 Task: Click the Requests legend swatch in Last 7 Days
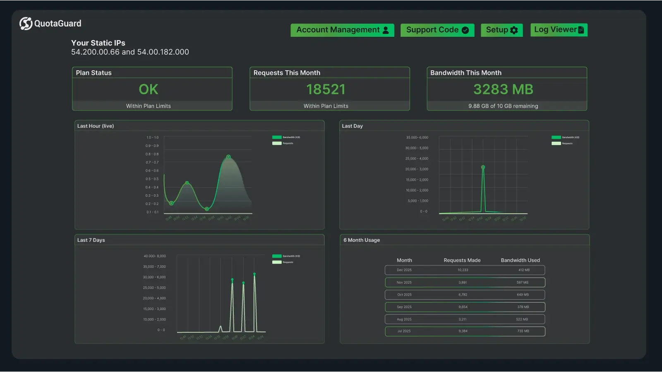pyautogui.click(x=276, y=262)
